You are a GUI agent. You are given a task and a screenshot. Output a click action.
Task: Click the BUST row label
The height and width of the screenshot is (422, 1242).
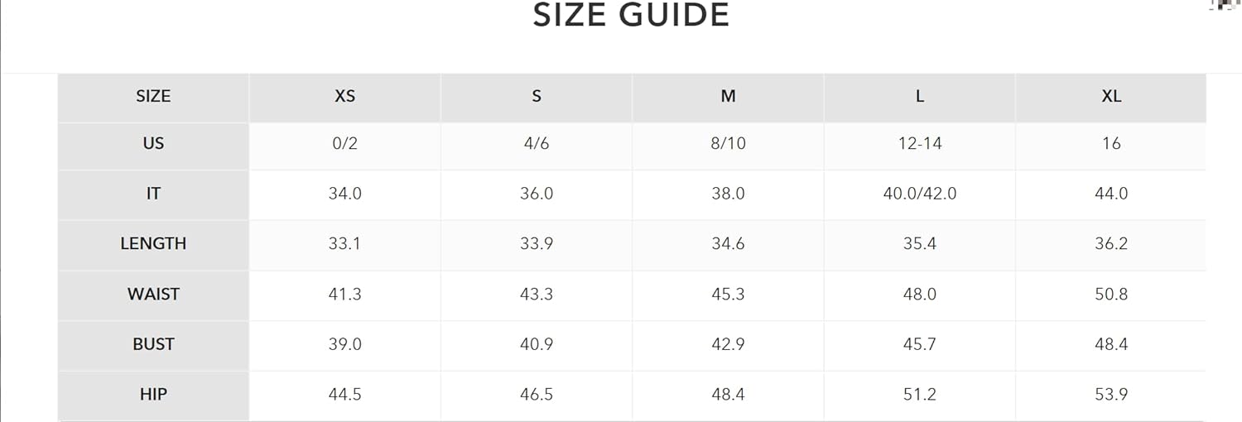(153, 344)
